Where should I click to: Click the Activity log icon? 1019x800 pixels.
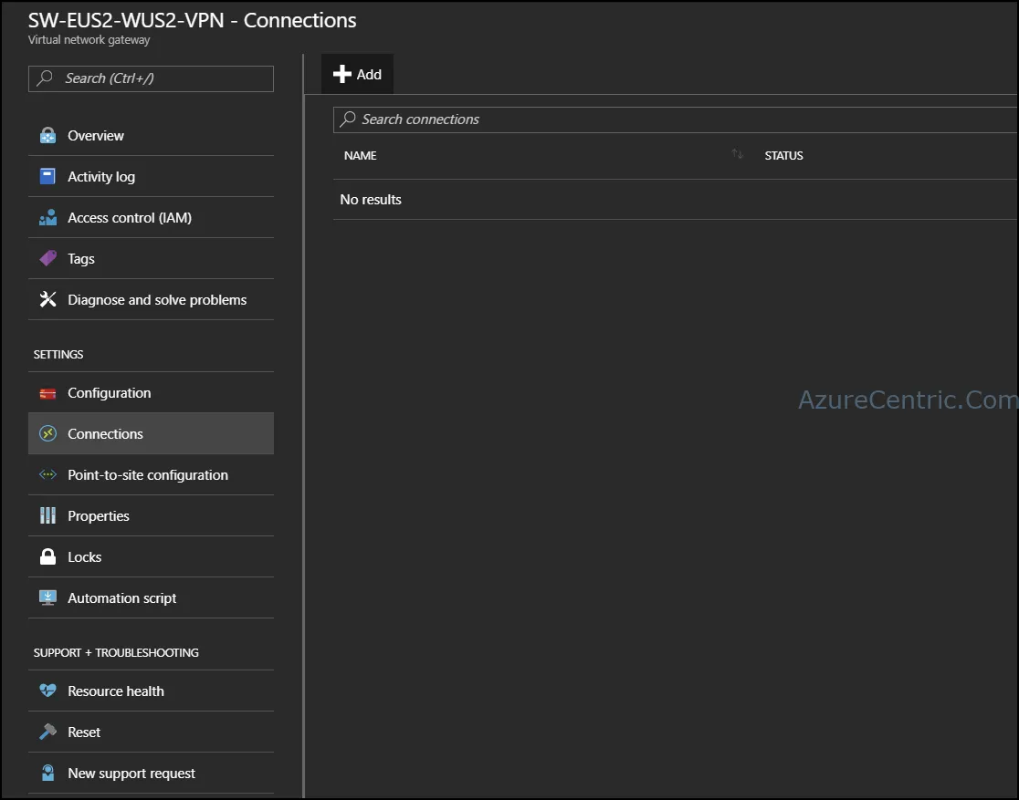[47, 176]
